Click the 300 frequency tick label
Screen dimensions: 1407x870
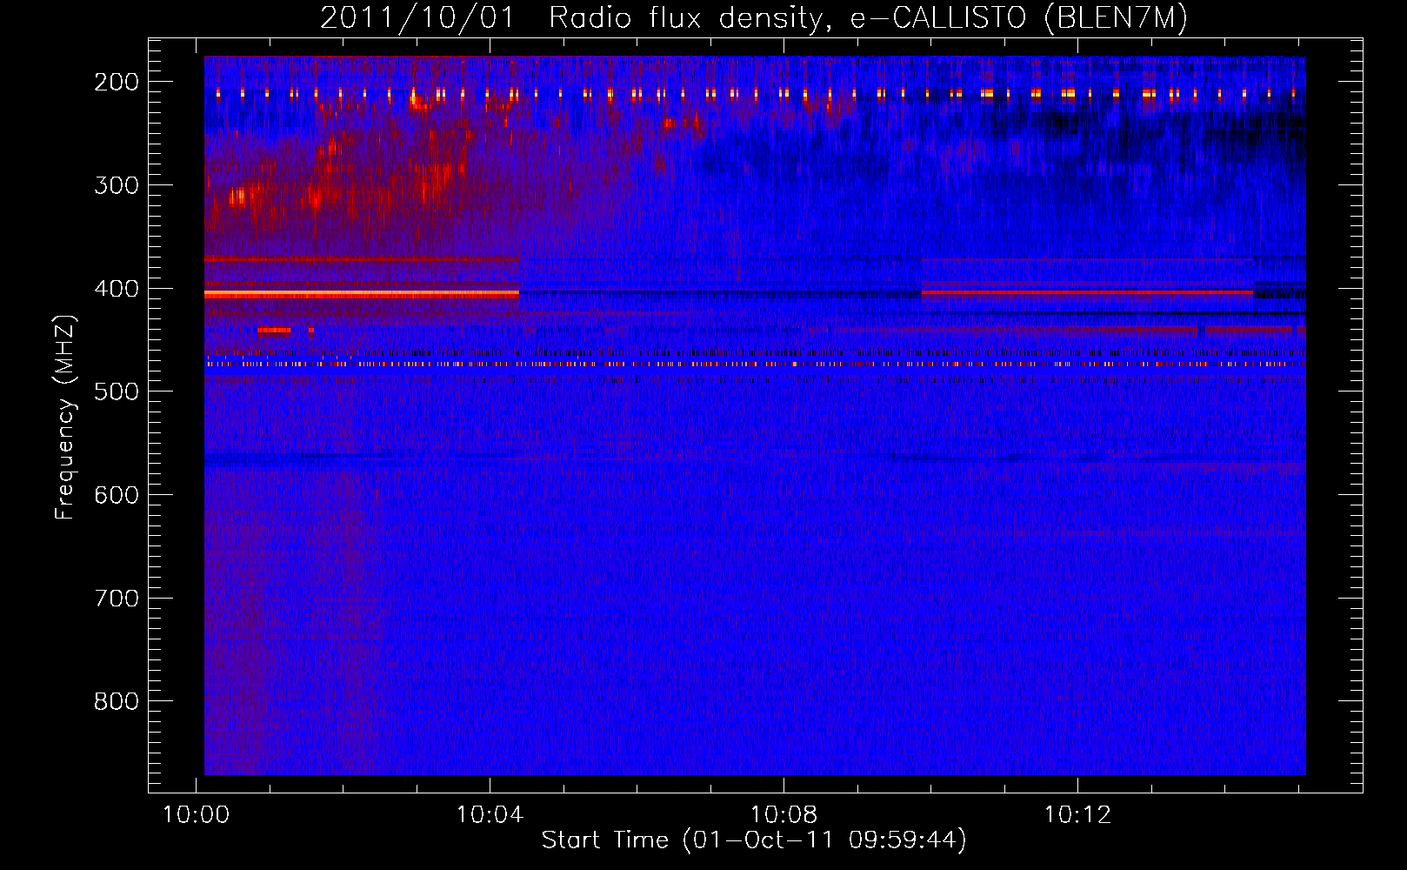coord(117,185)
